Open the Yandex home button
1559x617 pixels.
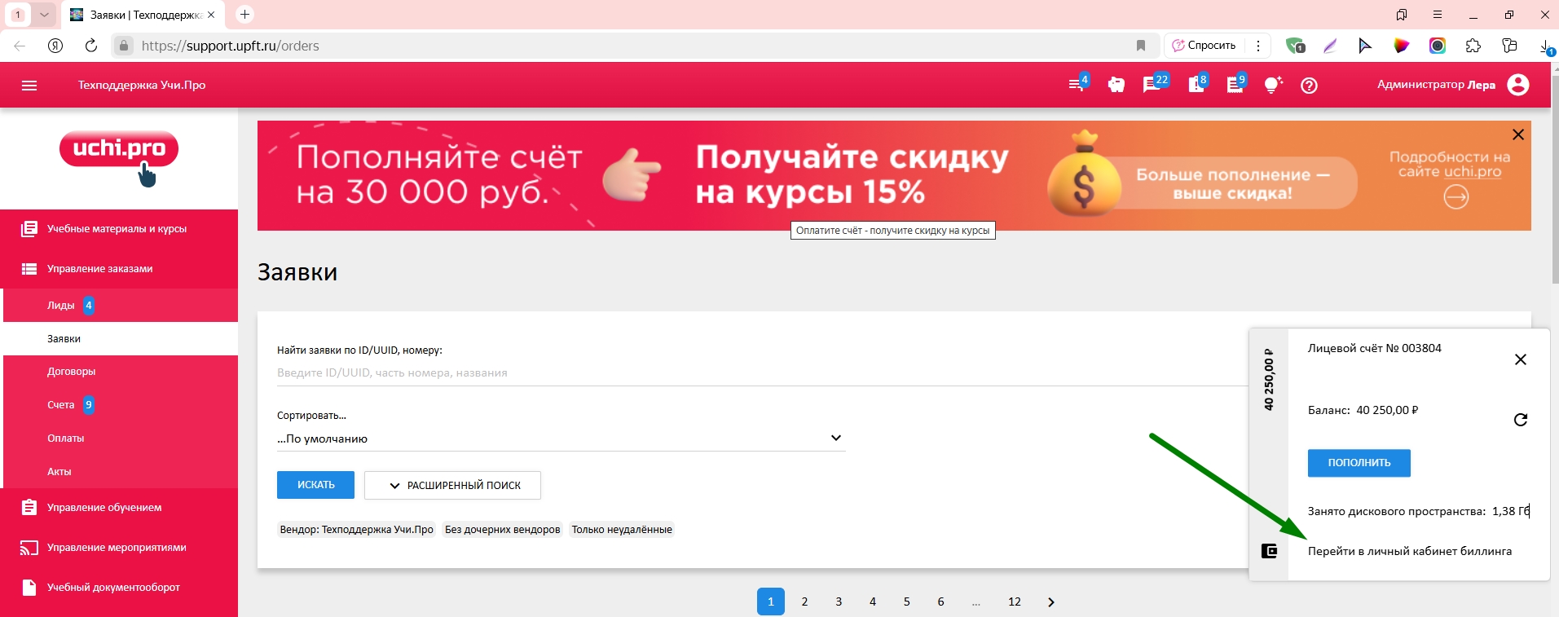[55, 46]
